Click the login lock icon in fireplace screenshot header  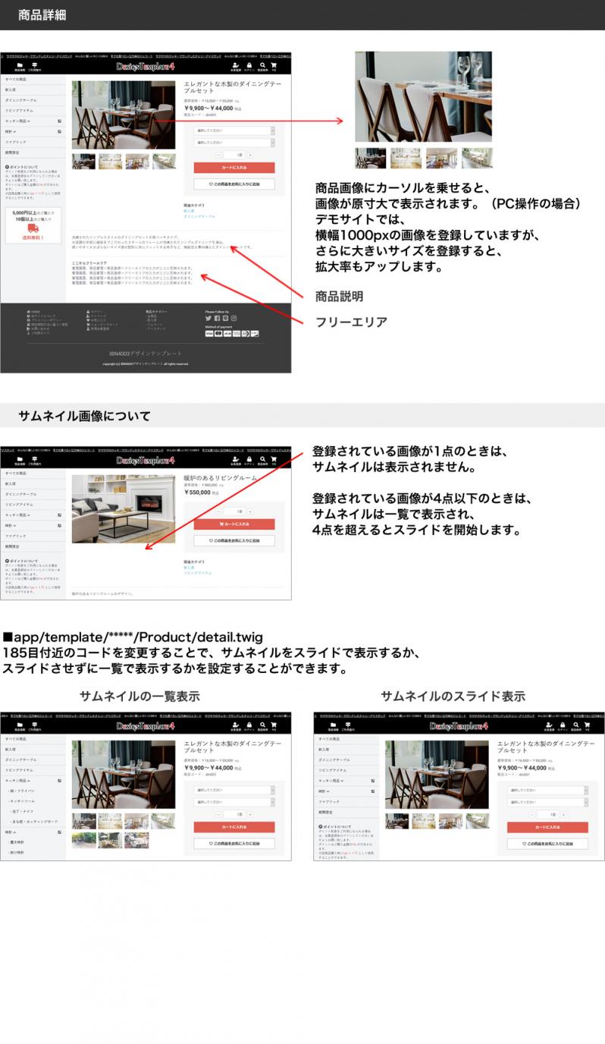[249, 459]
